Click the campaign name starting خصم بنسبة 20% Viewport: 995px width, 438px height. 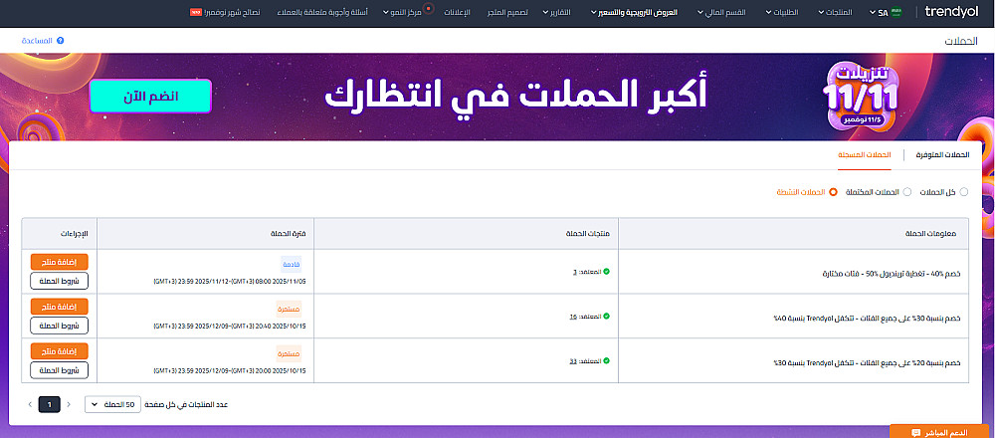pyautogui.click(x=868, y=362)
